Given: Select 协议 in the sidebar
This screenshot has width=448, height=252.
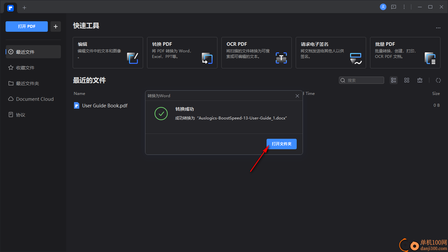Looking at the screenshot, I should click(x=33, y=115).
